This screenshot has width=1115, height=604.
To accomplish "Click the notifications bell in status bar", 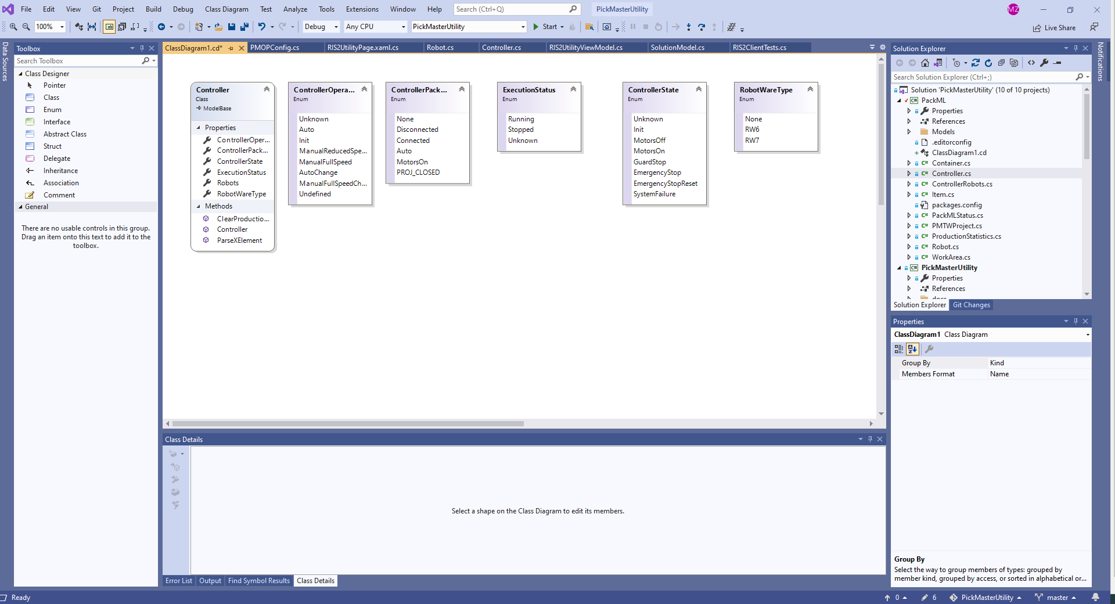I will click(x=1095, y=598).
